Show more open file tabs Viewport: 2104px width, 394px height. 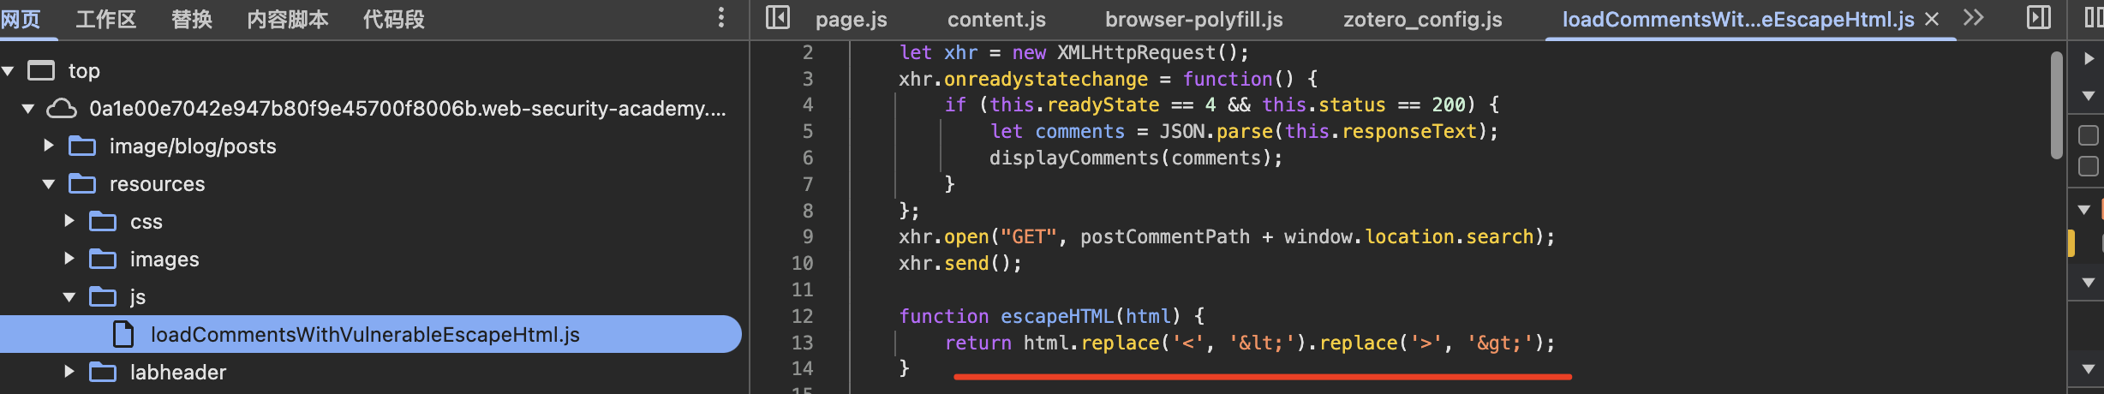1974,18
